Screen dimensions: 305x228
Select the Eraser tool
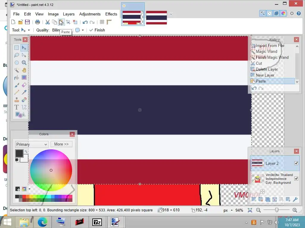(24, 85)
